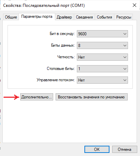Expand the Бит в секунду dropdown
The height and width of the screenshot is (156, 140).
tap(102, 34)
